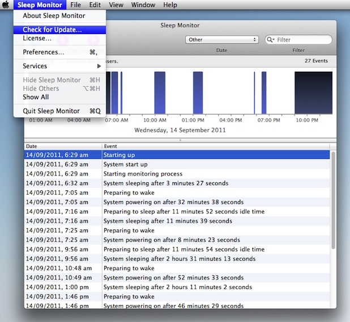Choose About Sleep Monitor
Screen dimensions: 350x322
click(59, 16)
